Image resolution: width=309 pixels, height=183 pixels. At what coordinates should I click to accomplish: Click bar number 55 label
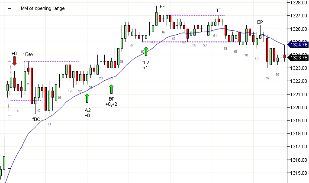click(194, 45)
